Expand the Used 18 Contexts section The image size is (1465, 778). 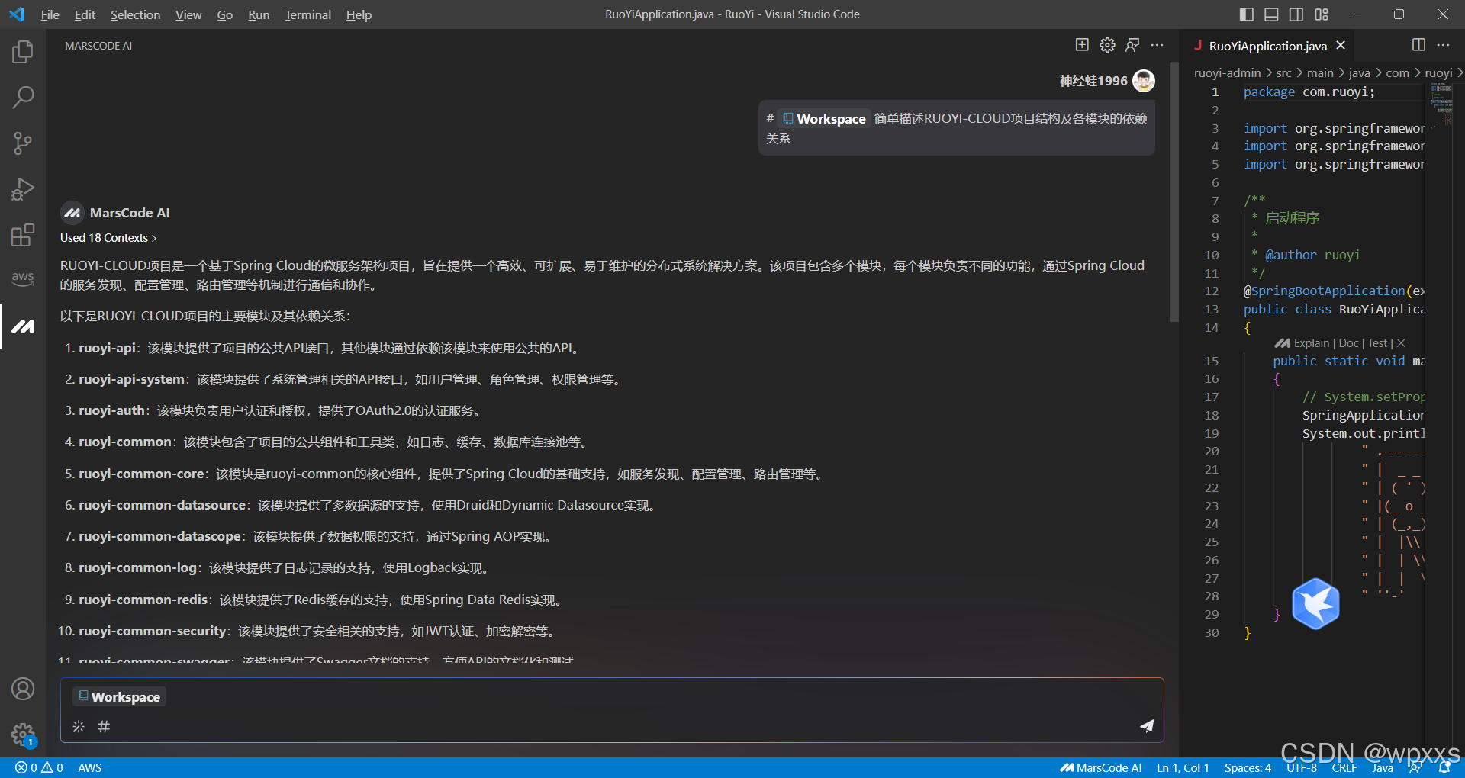coord(108,237)
